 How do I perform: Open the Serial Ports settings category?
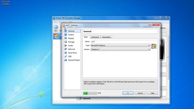(72, 53)
